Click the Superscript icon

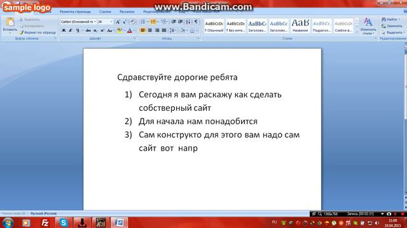102,30
